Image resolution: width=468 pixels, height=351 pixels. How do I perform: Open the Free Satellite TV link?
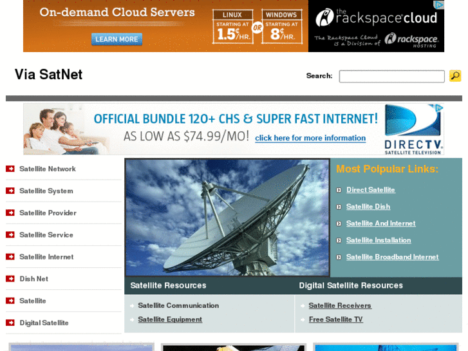pos(336,319)
